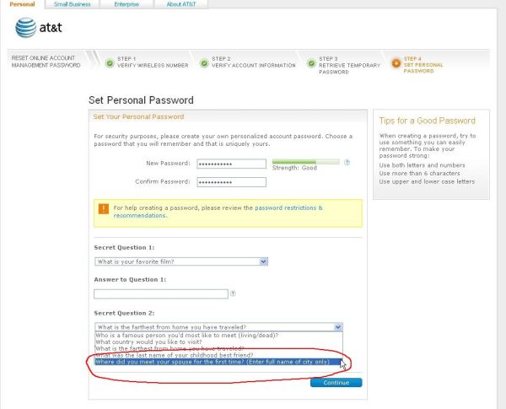The height and width of the screenshot is (409, 506).
Task: Focus the Answer to Question 1 field
Action: pyautogui.click(x=161, y=293)
